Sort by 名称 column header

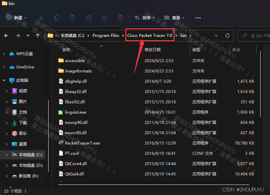[x=66, y=50]
